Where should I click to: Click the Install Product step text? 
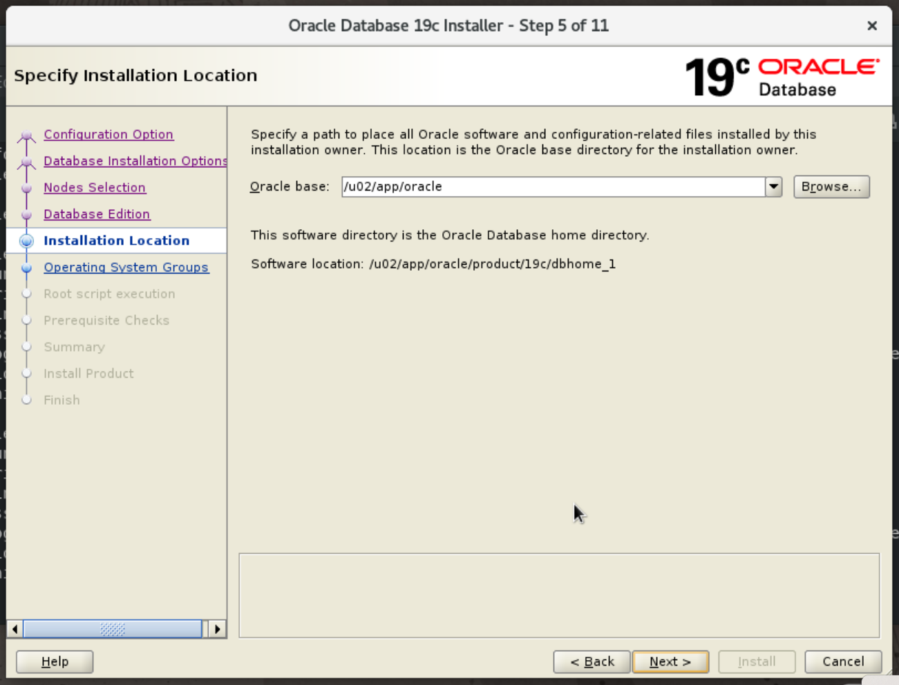pos(88,374)
